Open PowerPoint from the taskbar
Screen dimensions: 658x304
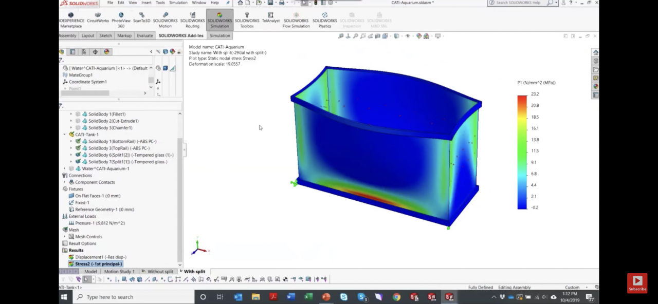click(326, 297)
